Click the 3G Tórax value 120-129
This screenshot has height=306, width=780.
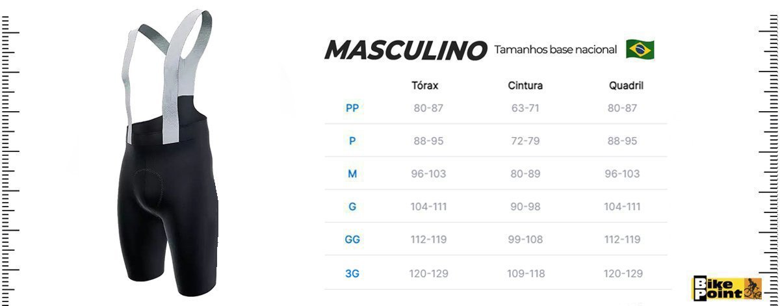click(428, 274)
